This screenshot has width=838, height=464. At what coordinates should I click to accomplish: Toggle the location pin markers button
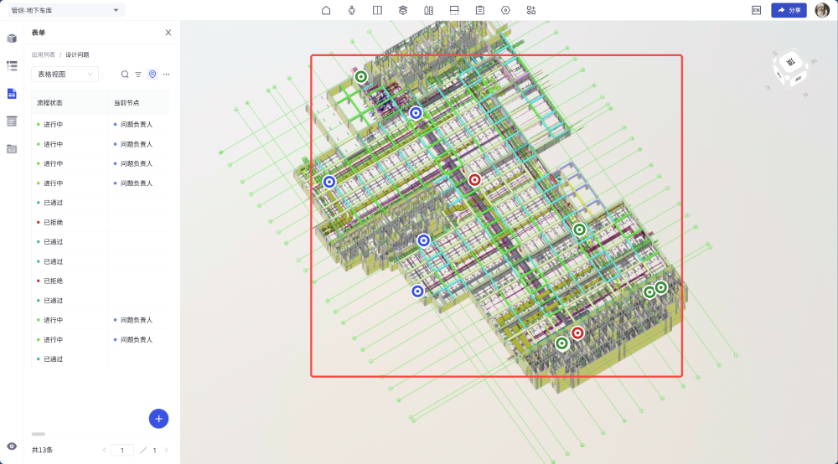coord(153,75)
